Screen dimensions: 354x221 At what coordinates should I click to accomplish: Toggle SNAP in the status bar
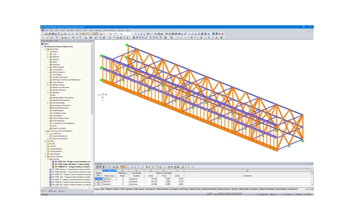pyautogui.click(x=210, y=194)
